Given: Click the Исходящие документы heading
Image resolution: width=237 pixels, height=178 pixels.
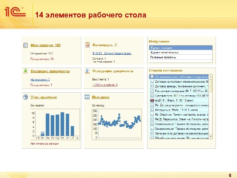Looking at the screenshot, I should (x=113, y=71).
